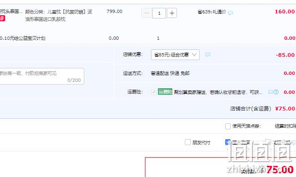Click 颜色分类 product variant description
Viewport: 296px width, 177px height.
pos(59,15)
